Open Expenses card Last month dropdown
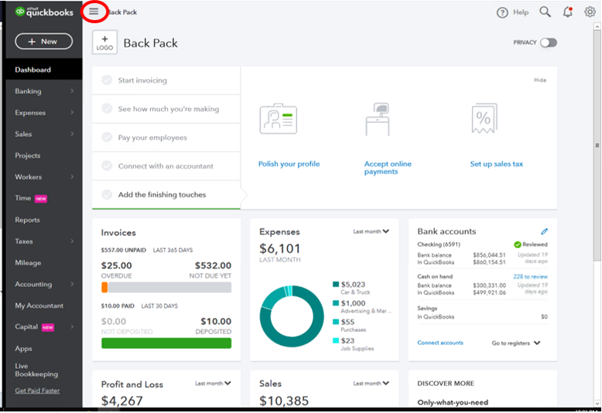The width and height of the screenshot is (602, 413). point(371,231)
